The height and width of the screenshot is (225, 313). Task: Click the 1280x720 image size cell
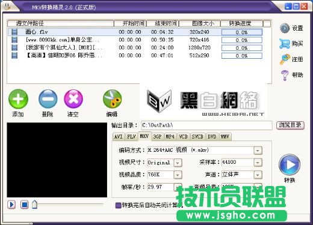pos(199,47)
